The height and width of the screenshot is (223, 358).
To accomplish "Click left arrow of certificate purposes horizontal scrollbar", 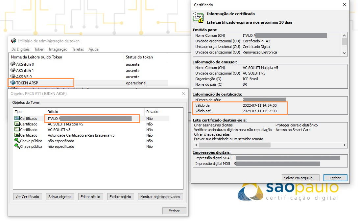I will [196, 145].
